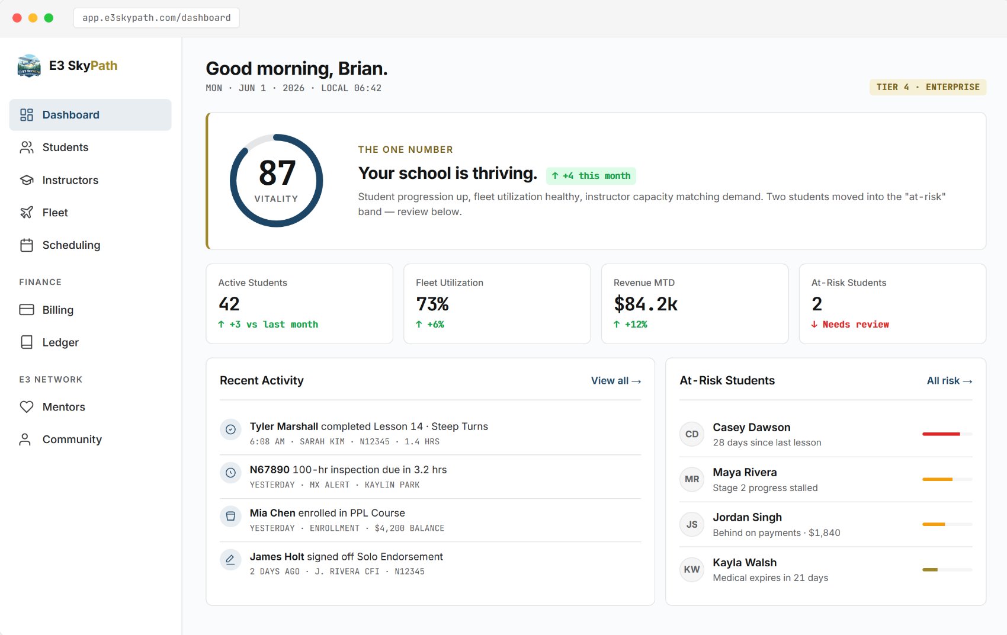The height and width of the screenshot is (635, 1007).
Task: Click '+3 vs last month' text
Action: 274,325
